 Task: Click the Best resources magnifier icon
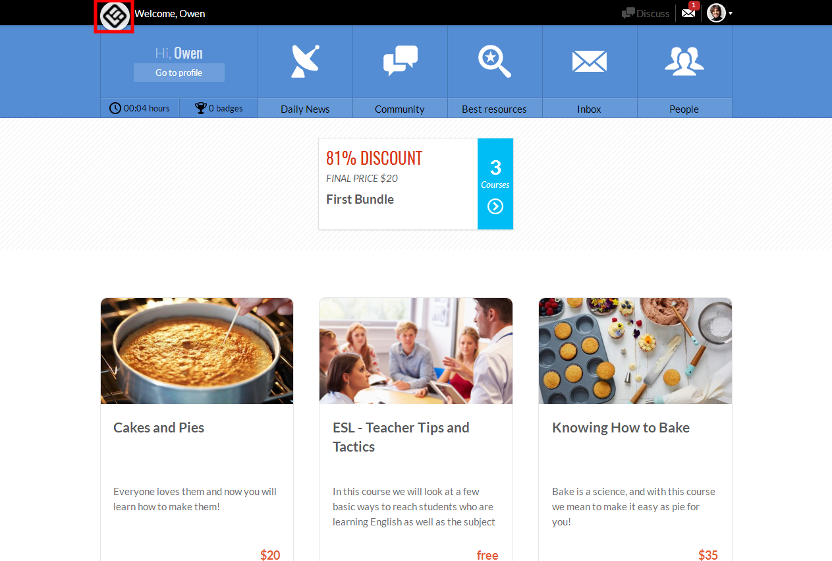(x=495, y=61)
